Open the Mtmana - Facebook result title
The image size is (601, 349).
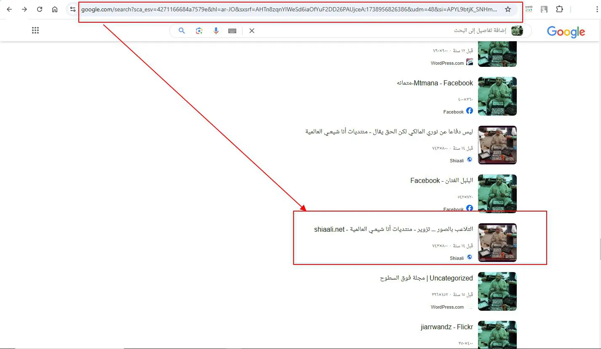435,83
